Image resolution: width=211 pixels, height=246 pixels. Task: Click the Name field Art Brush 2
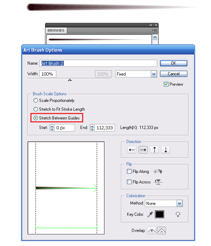coord(98,63)
